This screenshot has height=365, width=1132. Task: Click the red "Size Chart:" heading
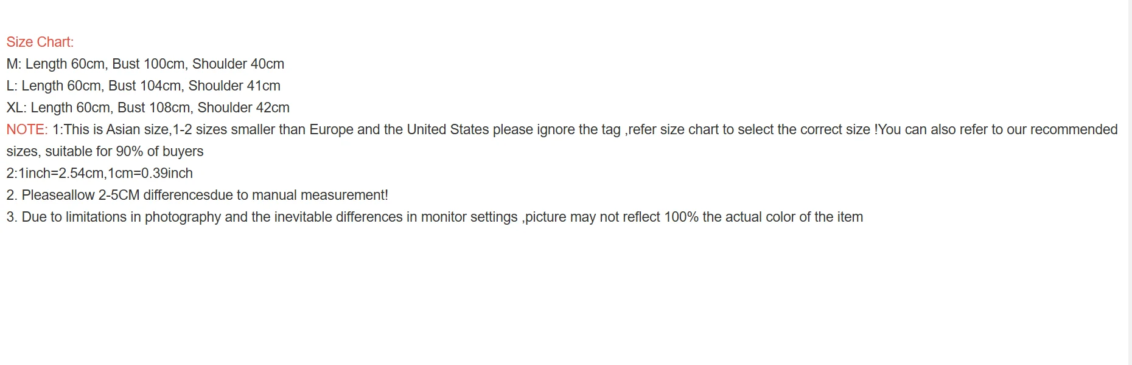click(x=40, y=42)
